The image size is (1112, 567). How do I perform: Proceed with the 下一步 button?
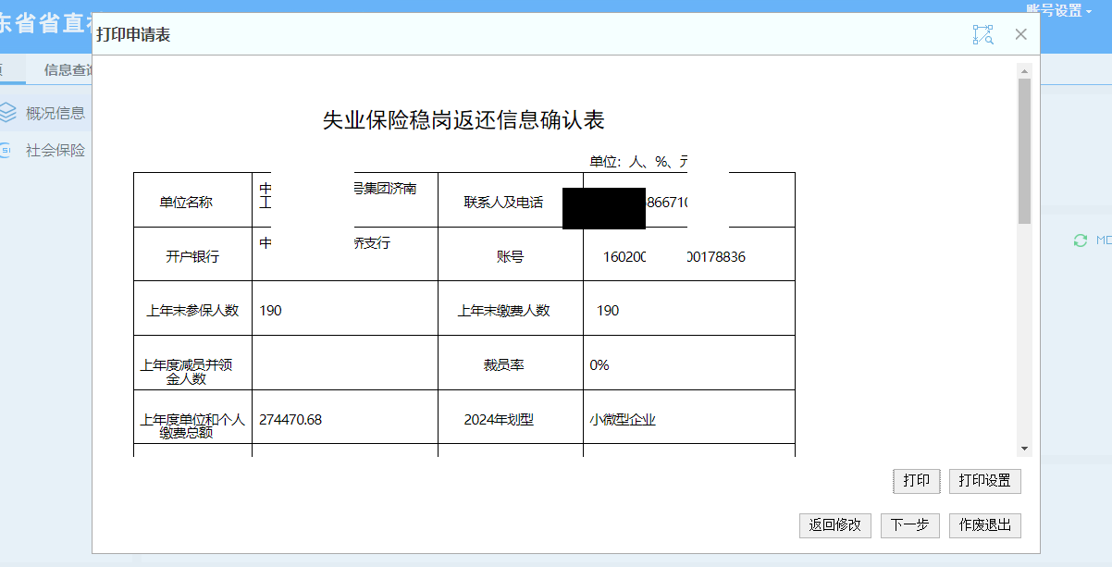[909, 525]
